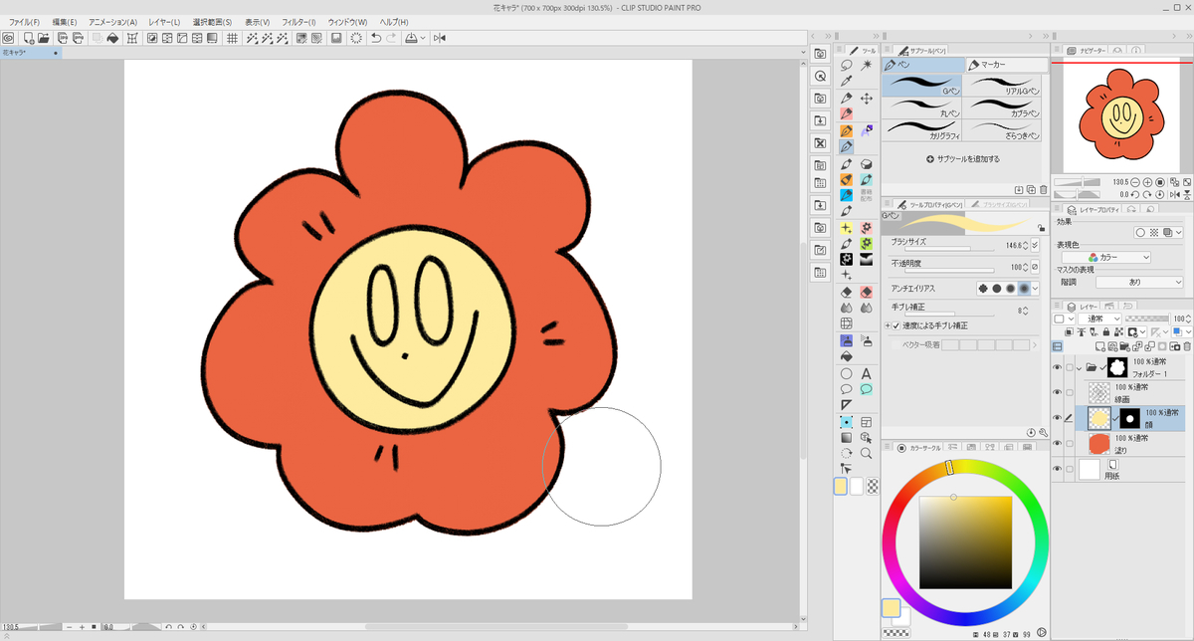Click the main drawing color swatch in the tool palette
Screen dimensions: 1194x641
(x=841, y=486)
